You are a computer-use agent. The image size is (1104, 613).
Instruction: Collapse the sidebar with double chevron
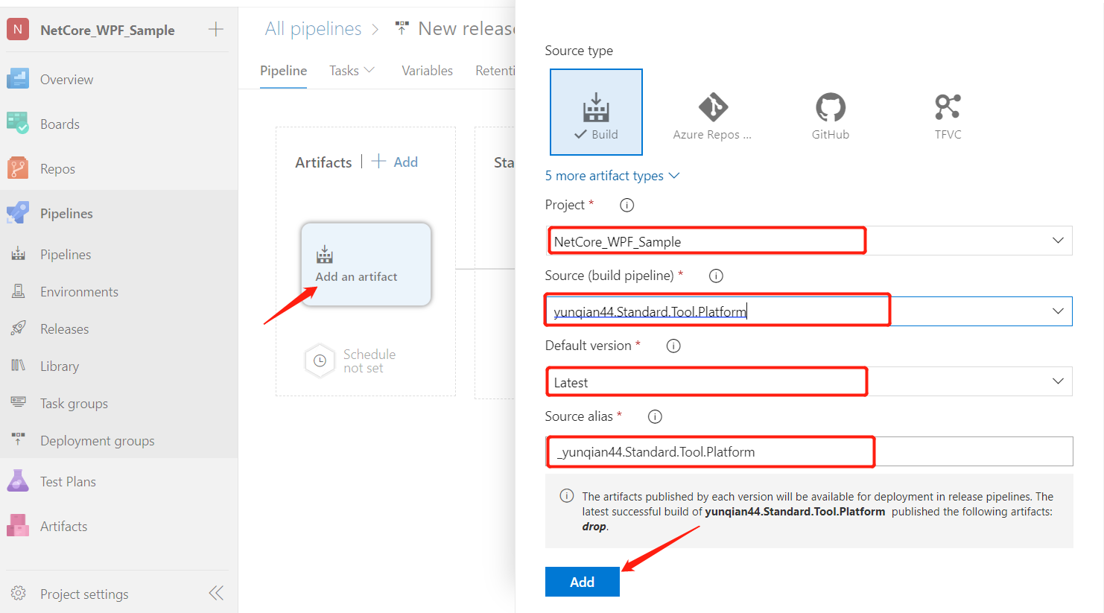(216, 593)
